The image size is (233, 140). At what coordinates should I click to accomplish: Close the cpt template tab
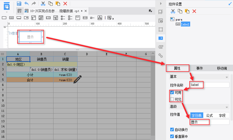86,11
